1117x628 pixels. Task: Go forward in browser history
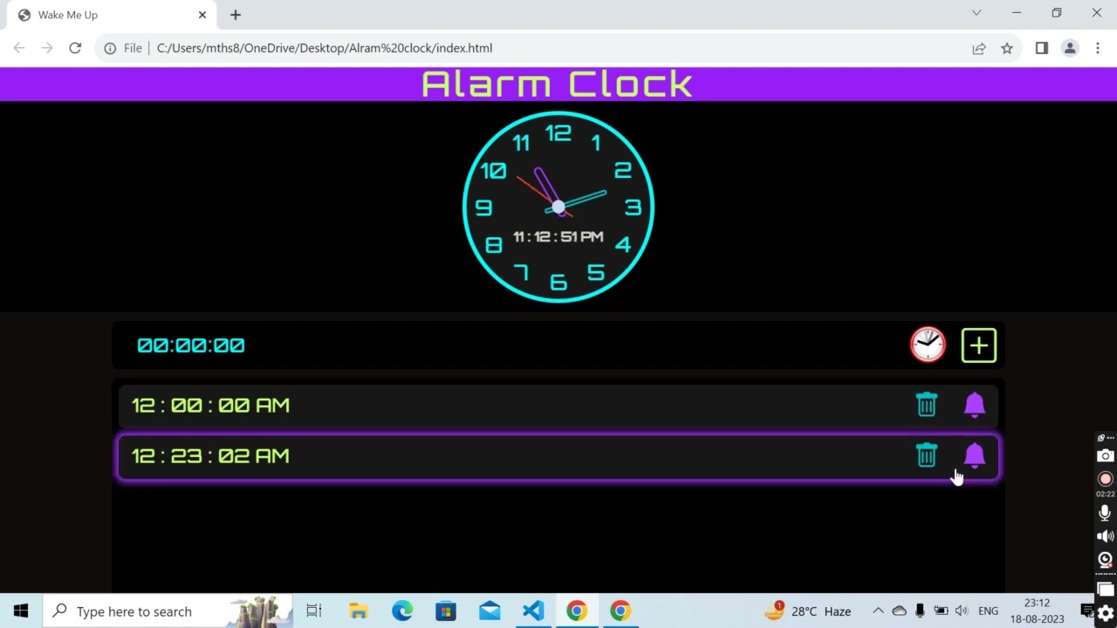tap(47, 48)
